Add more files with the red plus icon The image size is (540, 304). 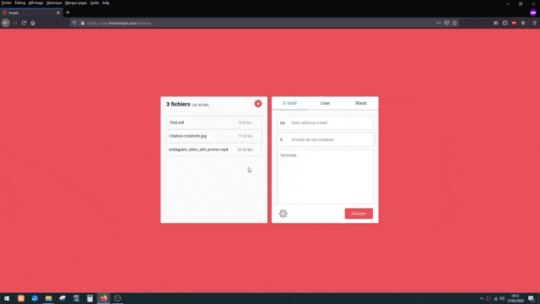(x=258, y=103)
